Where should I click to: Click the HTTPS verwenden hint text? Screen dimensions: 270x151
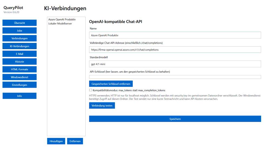175,97
